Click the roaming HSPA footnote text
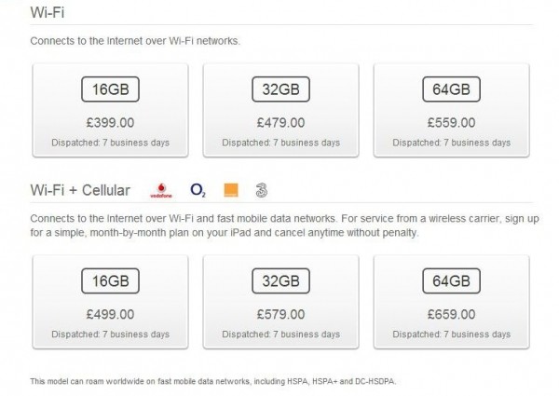Image resolution: width=559 pixels, height=396 pixels. 213,381
